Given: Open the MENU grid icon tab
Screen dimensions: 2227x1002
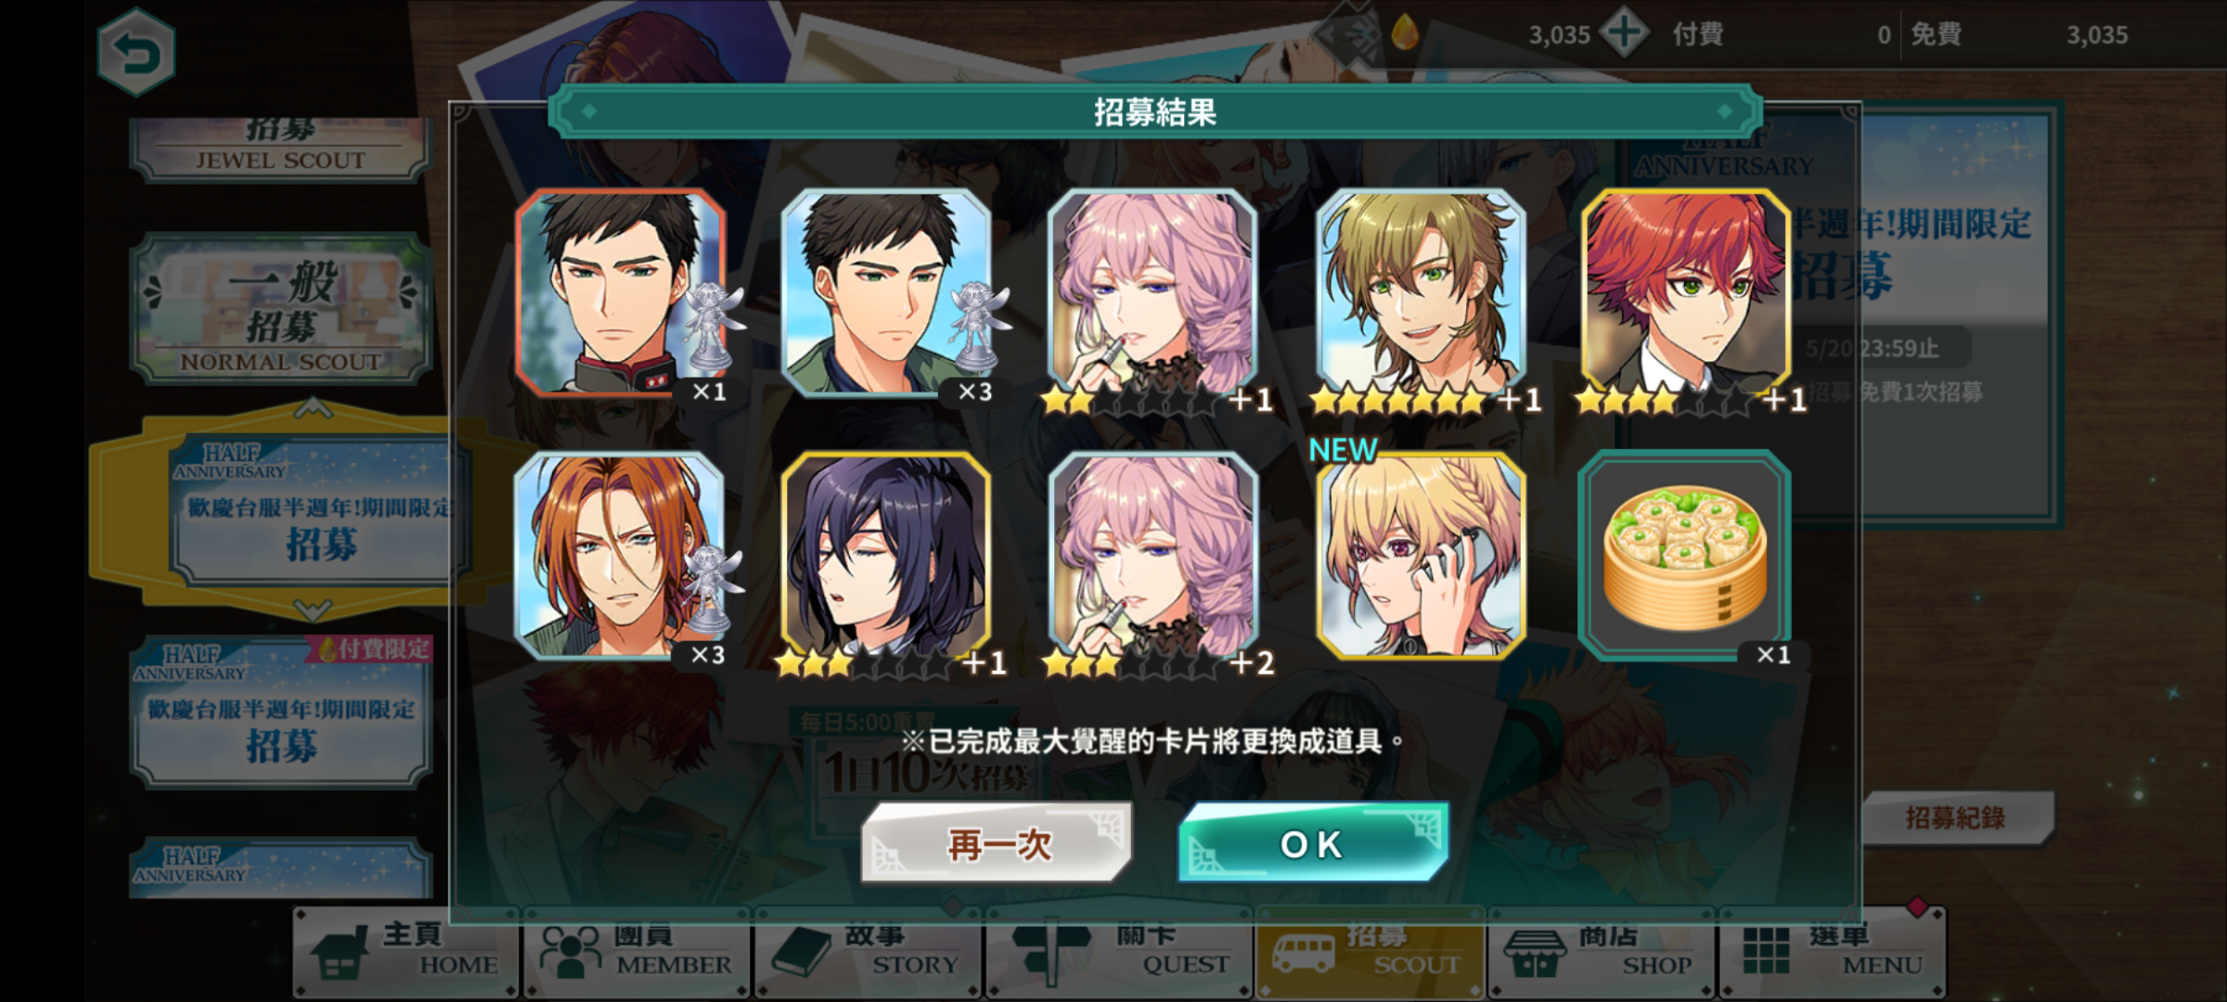Looking at the screenshot, I should coord(1832,952).
